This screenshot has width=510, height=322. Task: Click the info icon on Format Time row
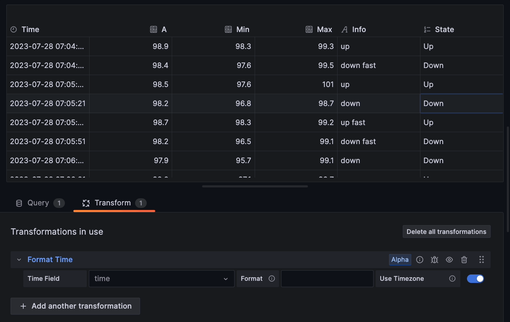click(x=420, y=260)
